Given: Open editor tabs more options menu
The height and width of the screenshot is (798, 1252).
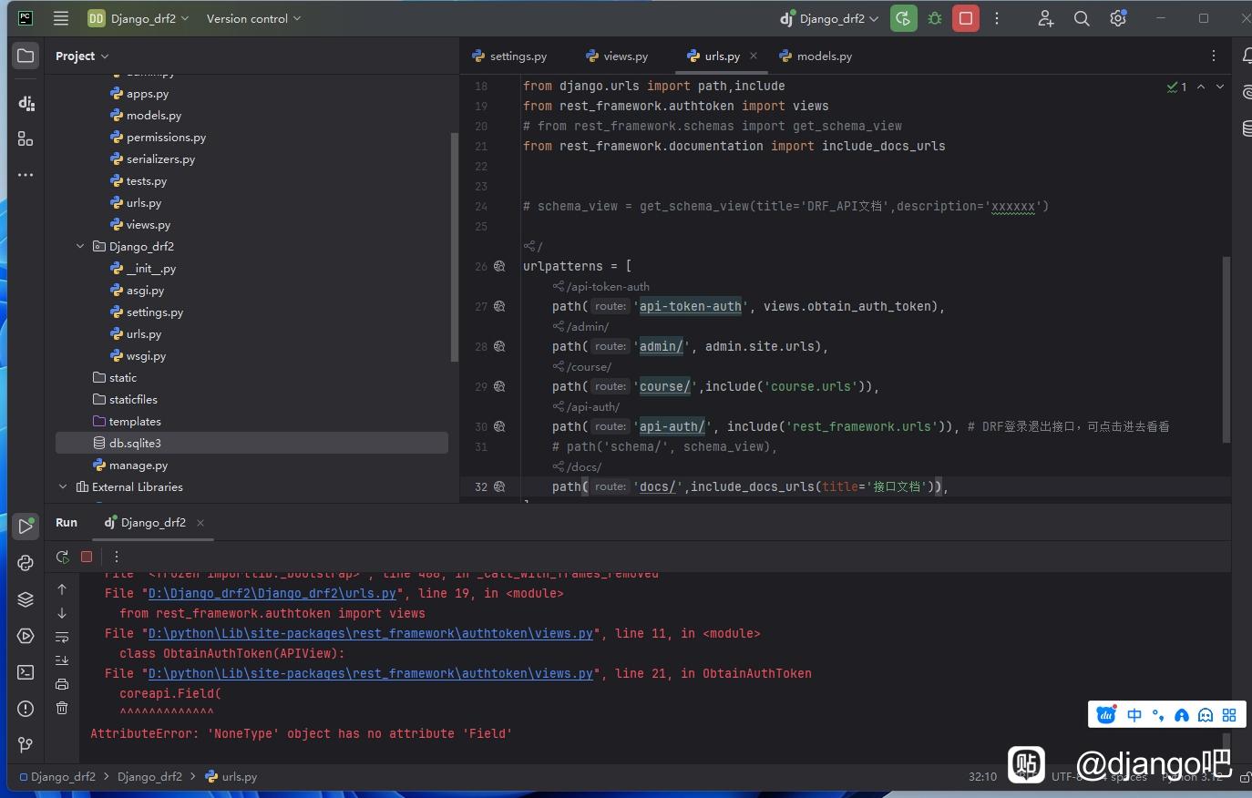Looking at the screenshot, I should pos(1213,56).
